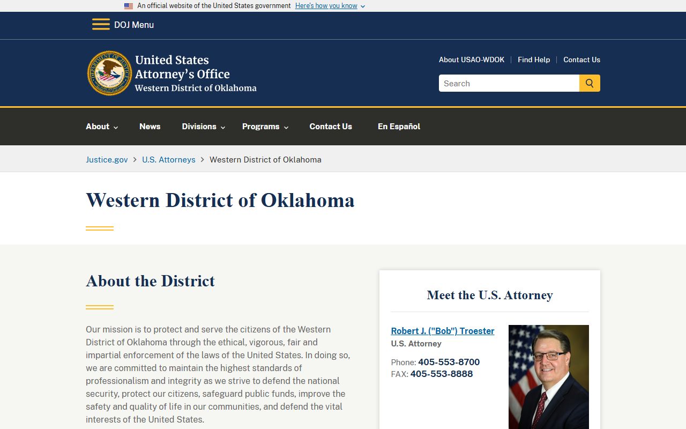Click the "United States Attorney's Office" title text
686x429 pixels.
click(182, 67)
